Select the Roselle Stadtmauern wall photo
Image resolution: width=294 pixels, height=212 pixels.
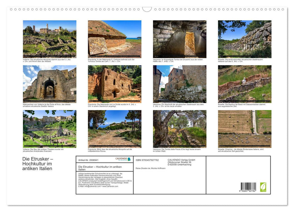click(244, 39)
